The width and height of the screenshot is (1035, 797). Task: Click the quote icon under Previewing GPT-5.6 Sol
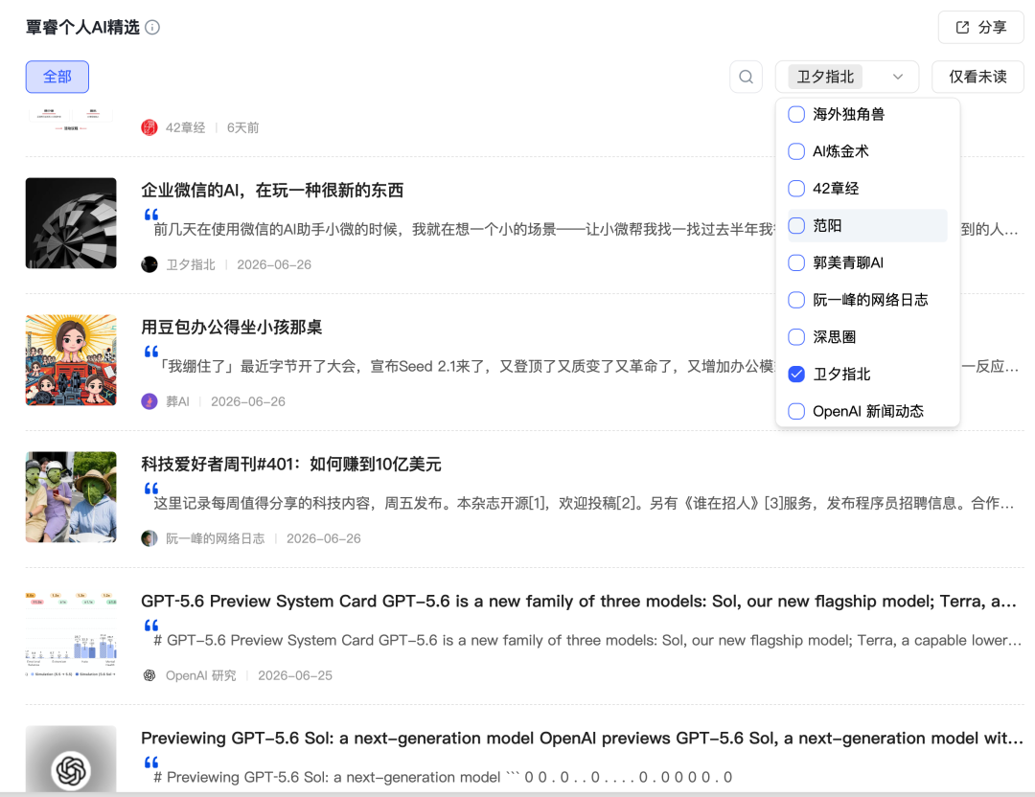pyautogui.click(x=151, y=763)
